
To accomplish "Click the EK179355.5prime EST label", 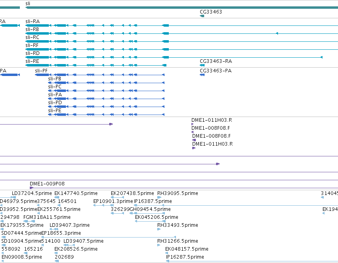I will pos(22,225).
